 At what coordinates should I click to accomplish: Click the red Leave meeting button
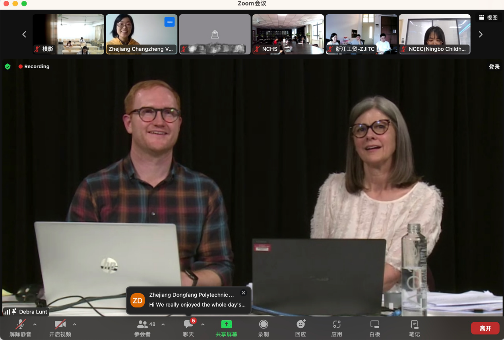click(485, 328)
